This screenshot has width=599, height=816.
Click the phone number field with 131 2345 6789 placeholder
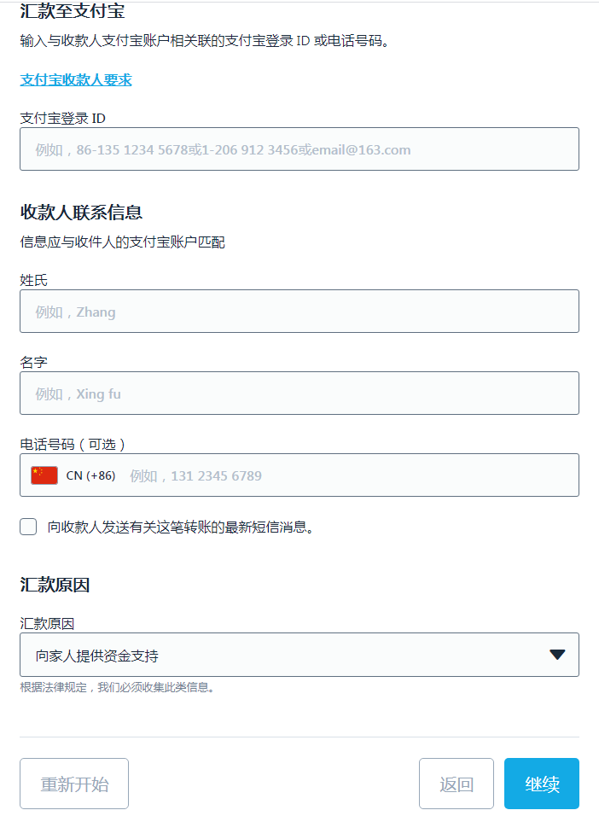(x=350, y=475)
